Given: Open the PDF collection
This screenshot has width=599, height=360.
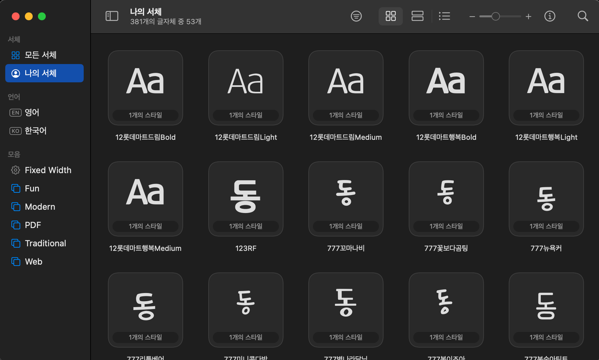Looking at the screenshot, I should point(44,225).
